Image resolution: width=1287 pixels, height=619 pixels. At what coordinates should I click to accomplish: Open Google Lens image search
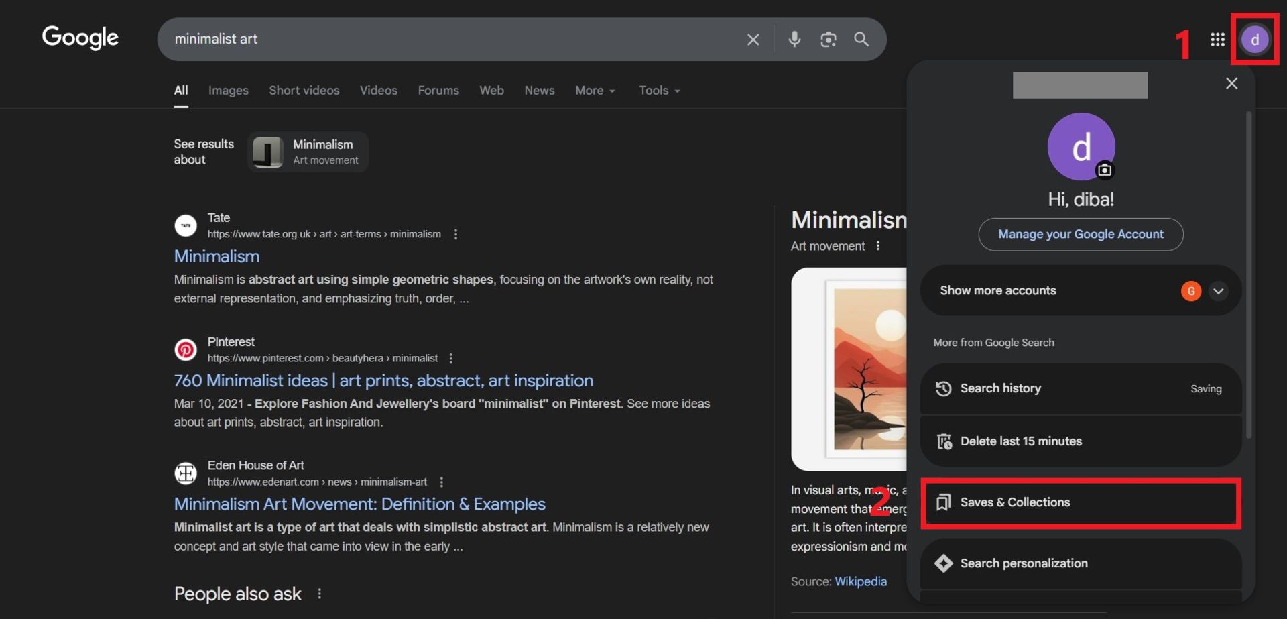(x=828, y=40)
